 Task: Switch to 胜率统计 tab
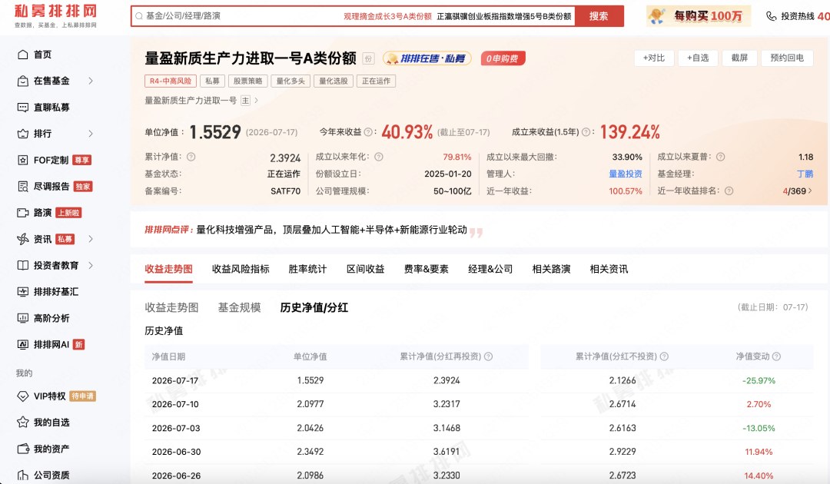pos(307,269)
